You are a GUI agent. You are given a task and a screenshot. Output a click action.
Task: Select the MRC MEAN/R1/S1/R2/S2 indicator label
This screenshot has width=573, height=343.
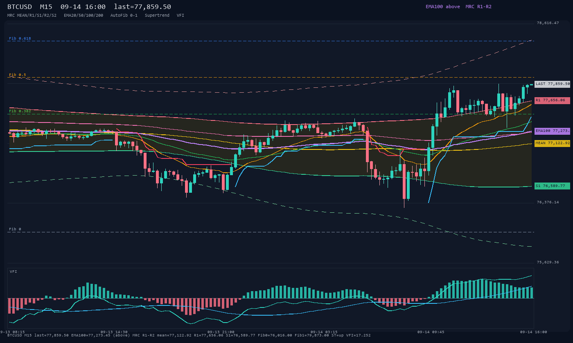coord(32,16)
